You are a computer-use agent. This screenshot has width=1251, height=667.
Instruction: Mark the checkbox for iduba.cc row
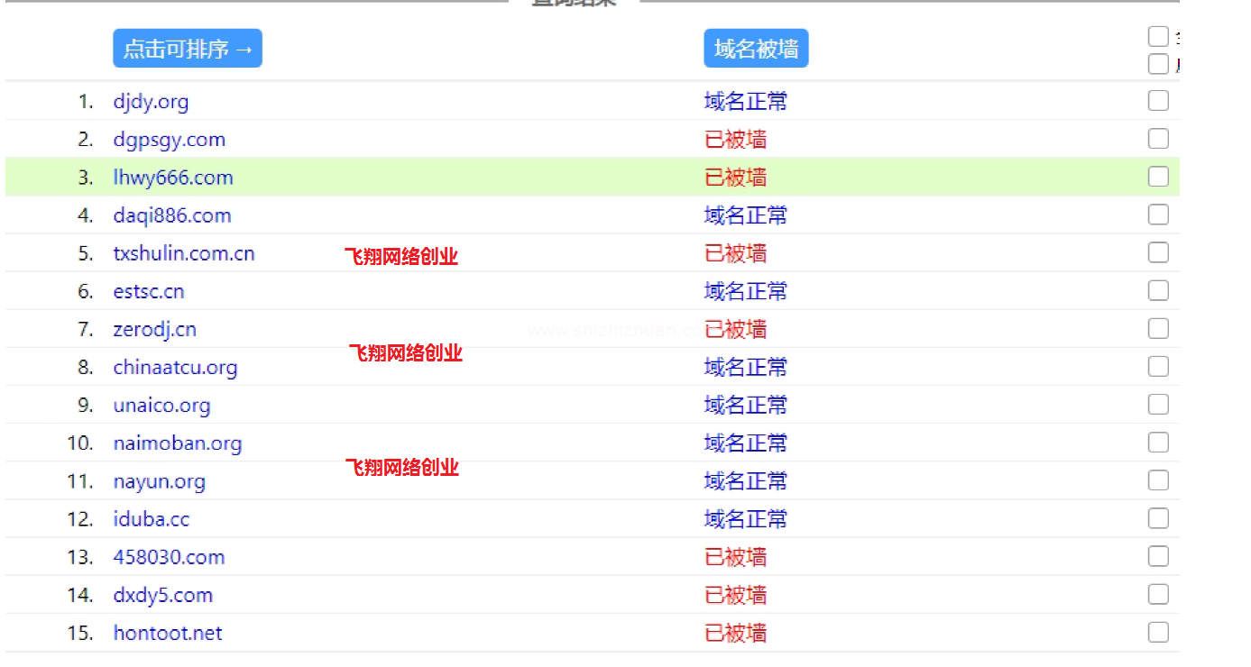1158,518
